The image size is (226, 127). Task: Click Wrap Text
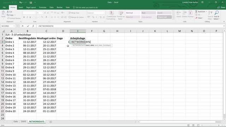74,13
